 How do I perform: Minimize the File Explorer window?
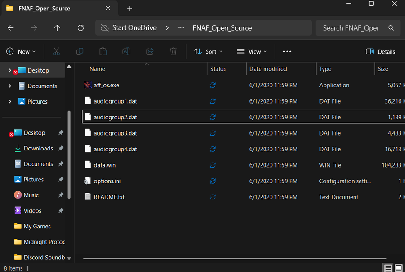coord(349,4)
